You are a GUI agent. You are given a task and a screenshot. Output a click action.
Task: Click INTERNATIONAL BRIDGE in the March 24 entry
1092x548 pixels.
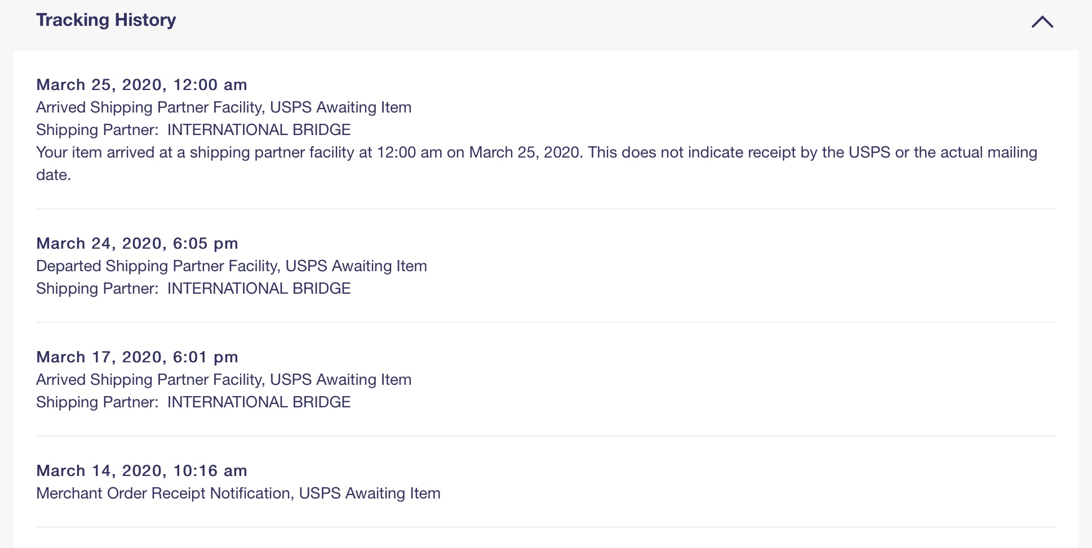click(x=259, y=289)
